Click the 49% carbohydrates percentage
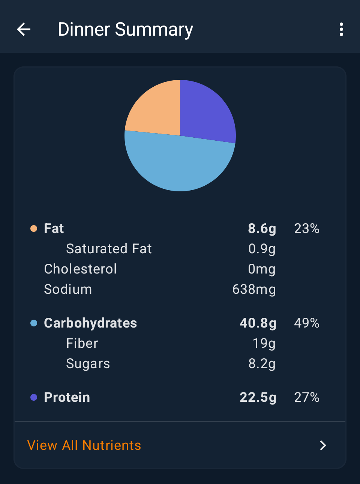 click(x=306, y=323)
